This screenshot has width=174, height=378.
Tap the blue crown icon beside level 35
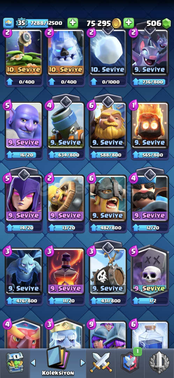8,23
